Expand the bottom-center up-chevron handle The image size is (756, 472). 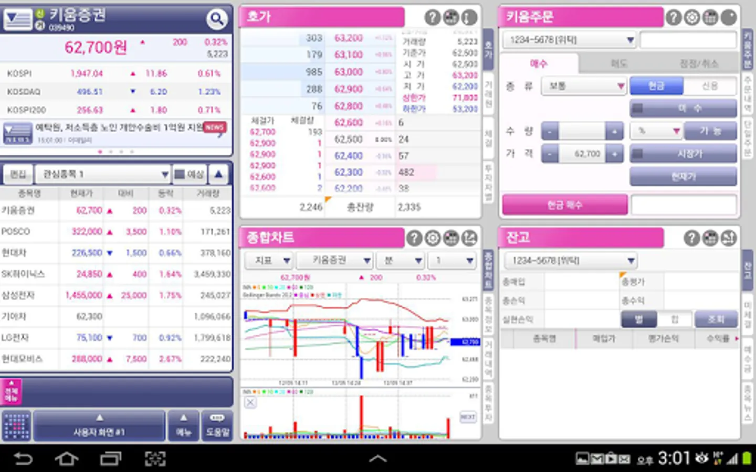pyautogui.click(x=378, y=459)
